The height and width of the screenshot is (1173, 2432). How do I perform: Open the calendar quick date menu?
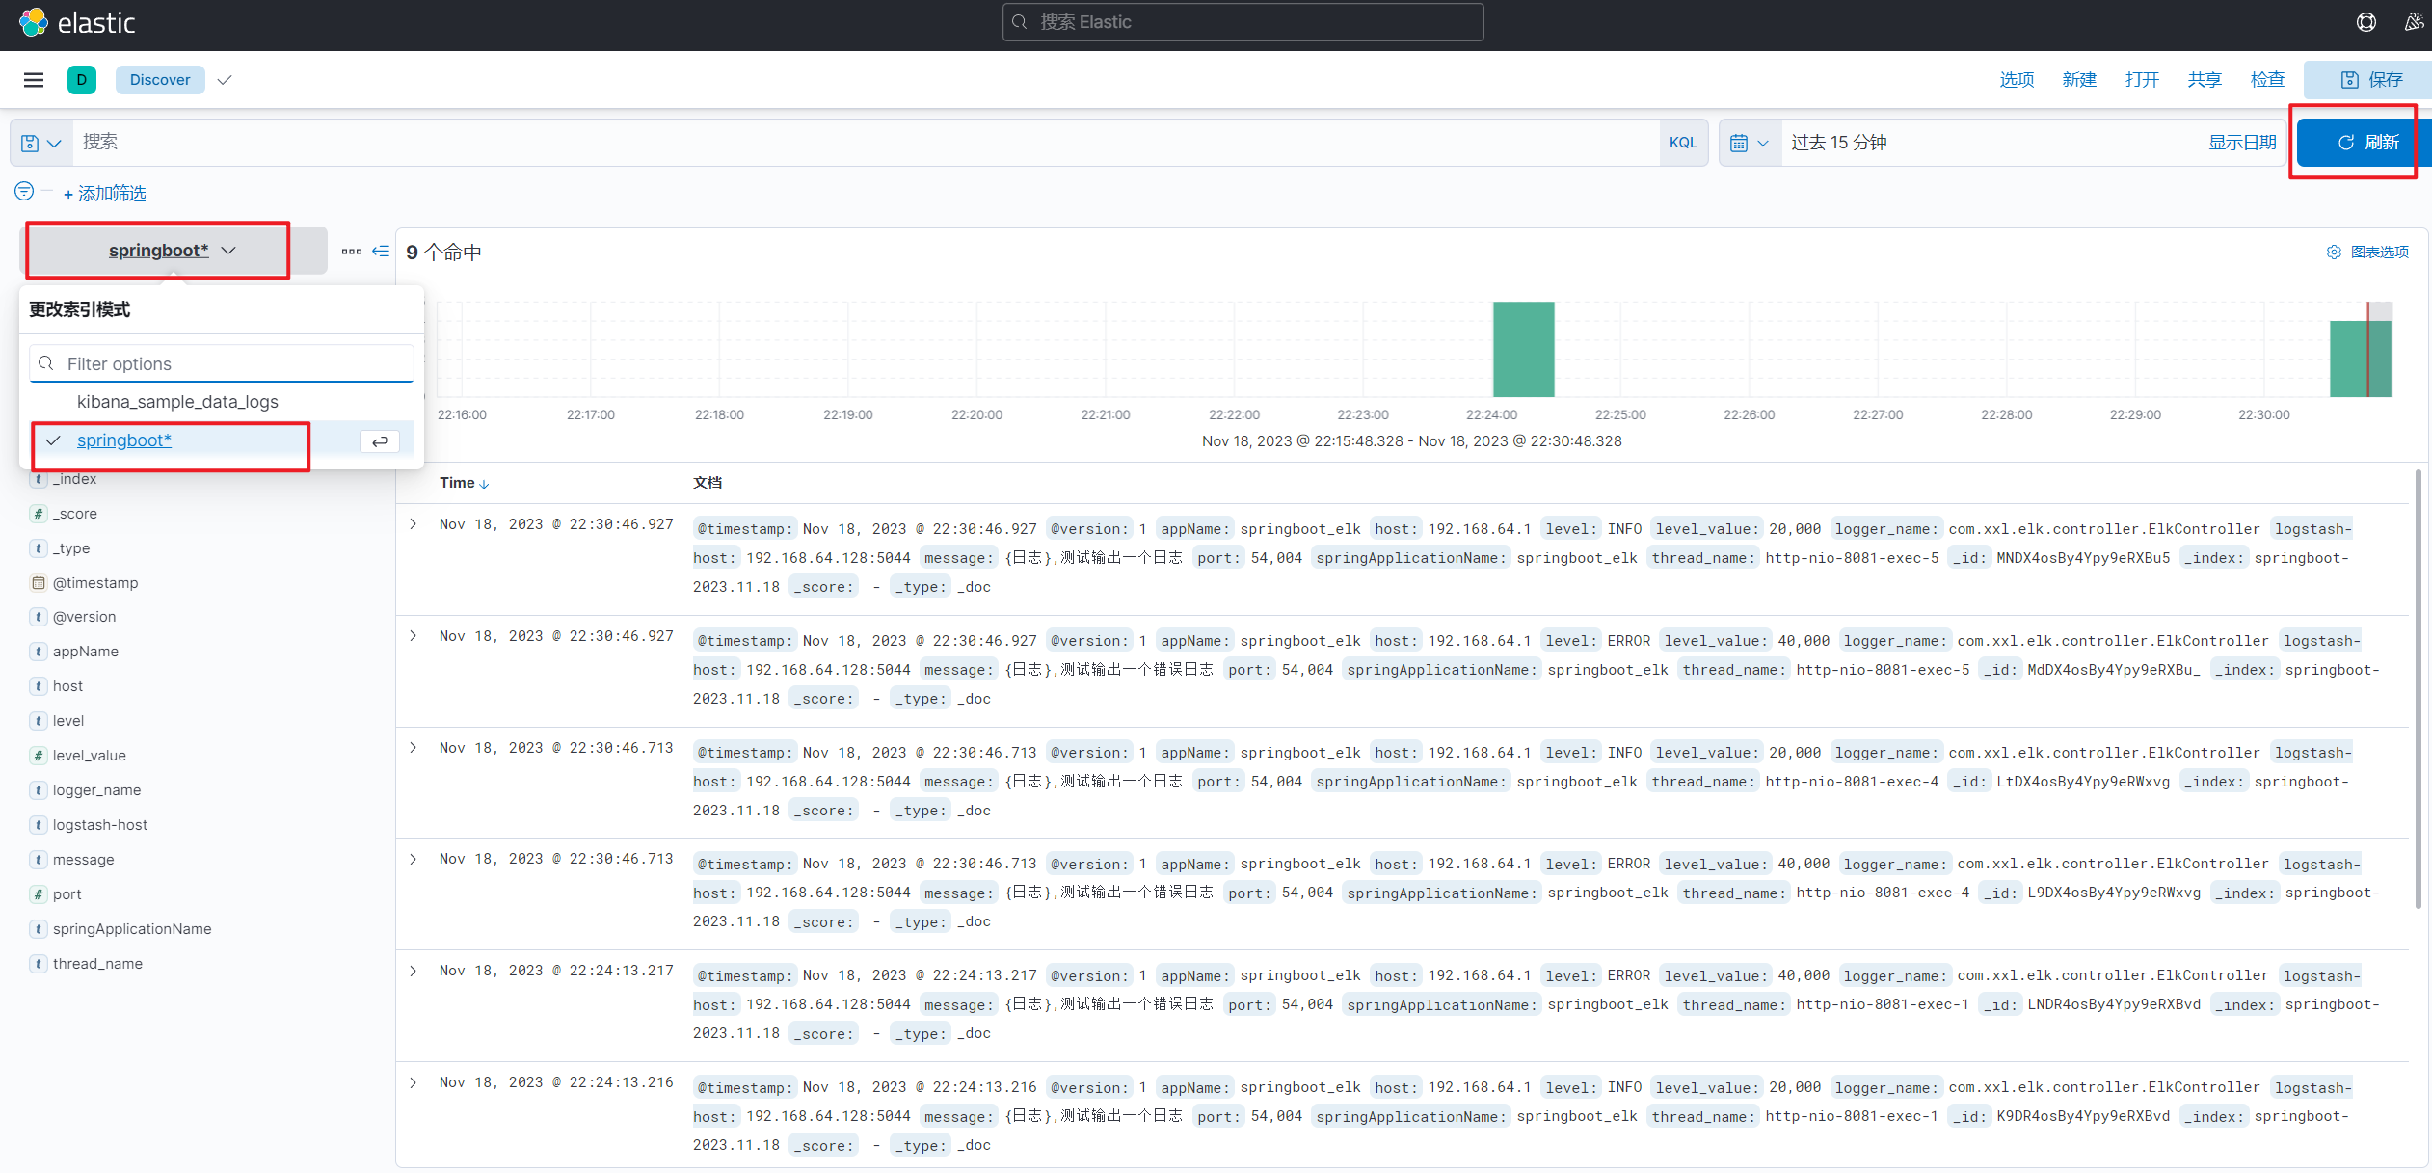coord(1750,143)
